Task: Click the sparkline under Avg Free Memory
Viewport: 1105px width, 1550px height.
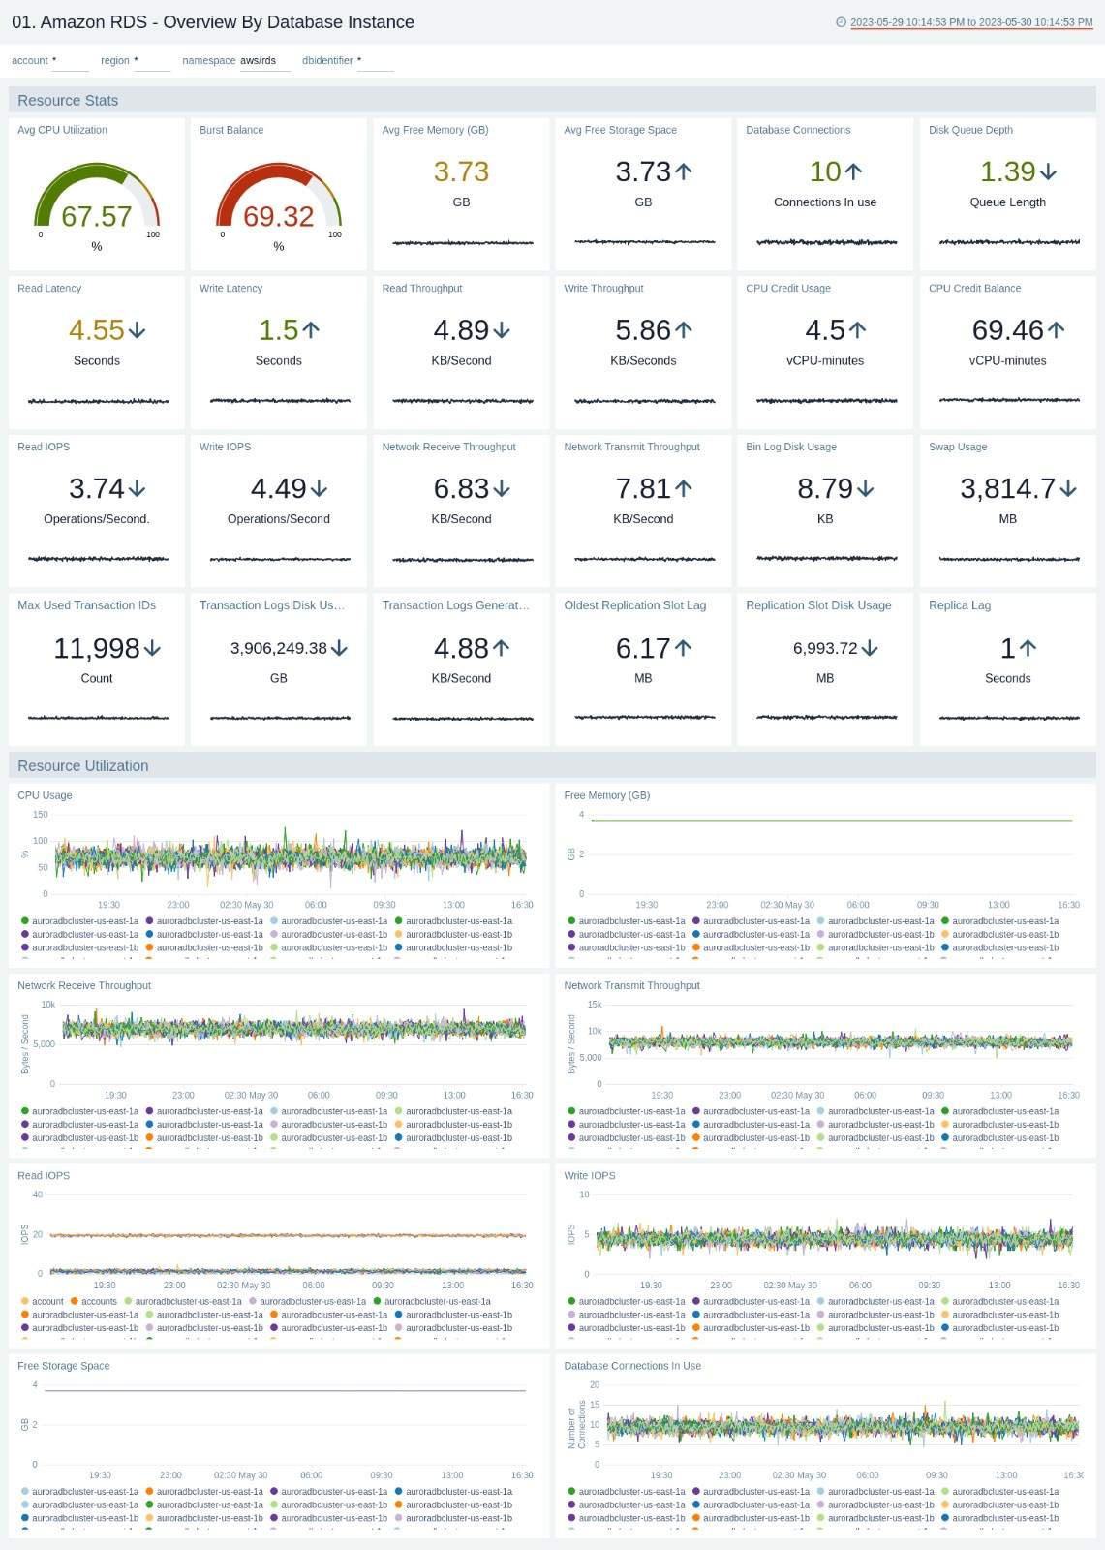Action: tap(462, 242)
